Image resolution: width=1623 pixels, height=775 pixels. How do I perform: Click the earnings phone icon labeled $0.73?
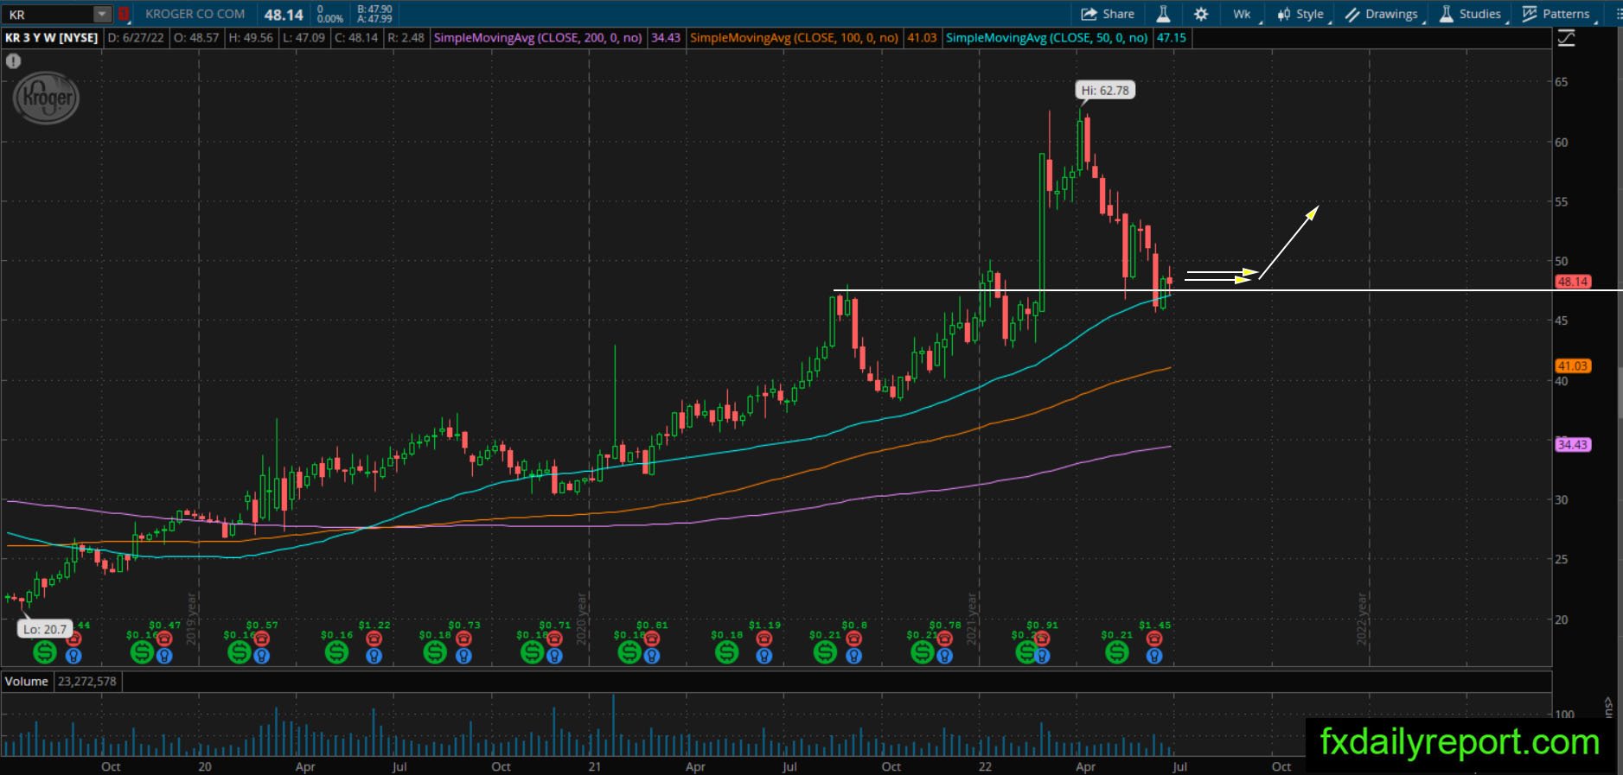pos(463,638)
